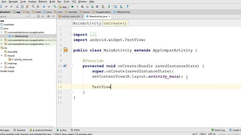The image size is (241, 135).
Task: Click the Help question mark icon
Action: 127,7
